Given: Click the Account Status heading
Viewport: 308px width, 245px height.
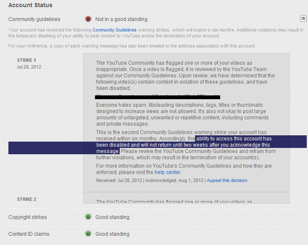Looking at the screenshot, I should coord(30,5).
